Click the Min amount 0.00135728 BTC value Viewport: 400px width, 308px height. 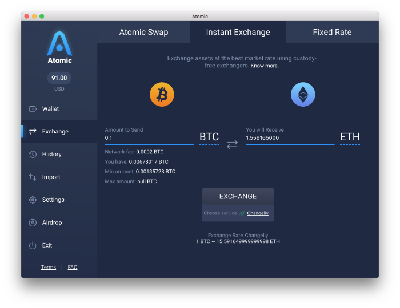(x=155, y=172)
